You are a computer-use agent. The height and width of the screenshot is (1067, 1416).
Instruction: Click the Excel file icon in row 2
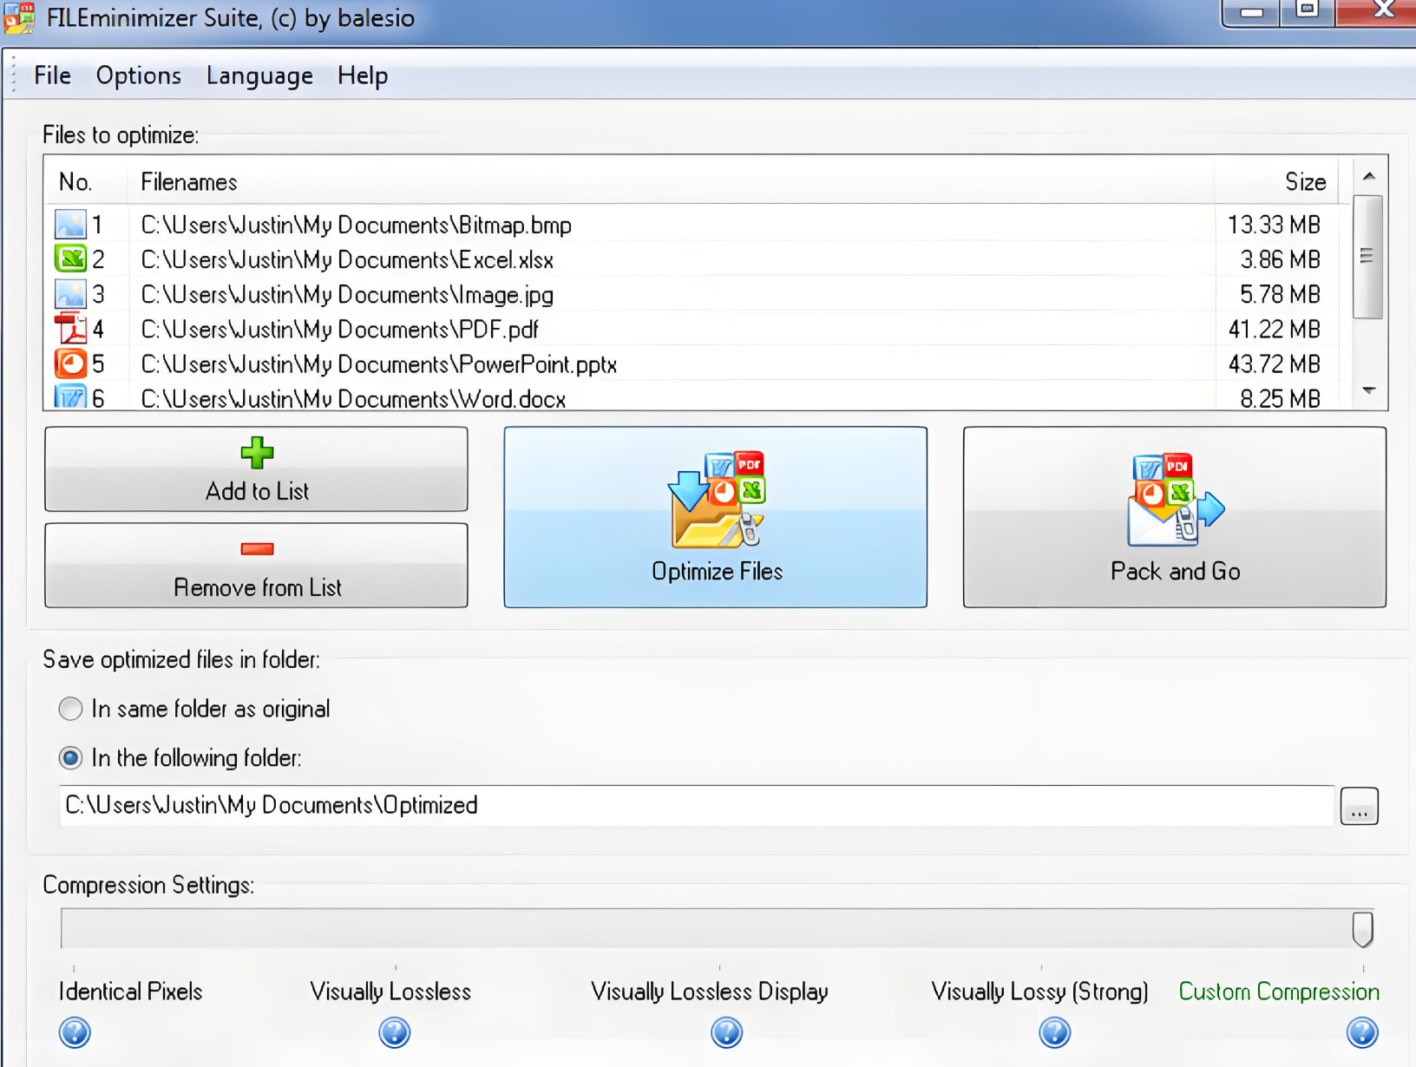point(70,259)
